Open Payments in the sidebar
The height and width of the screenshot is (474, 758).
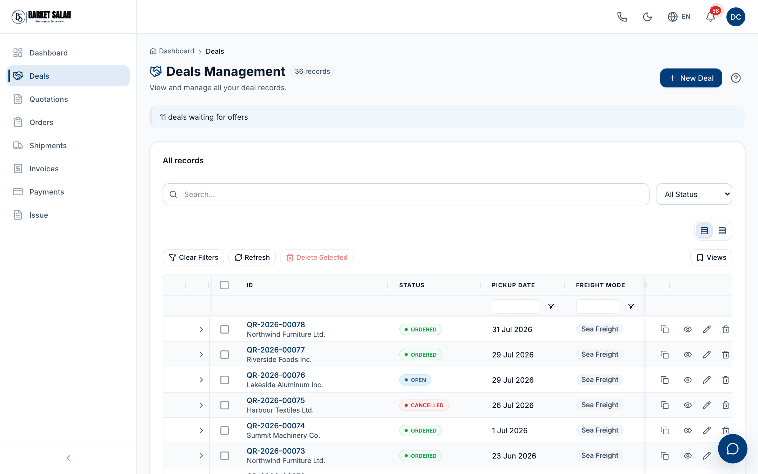(x=68, y=192)
